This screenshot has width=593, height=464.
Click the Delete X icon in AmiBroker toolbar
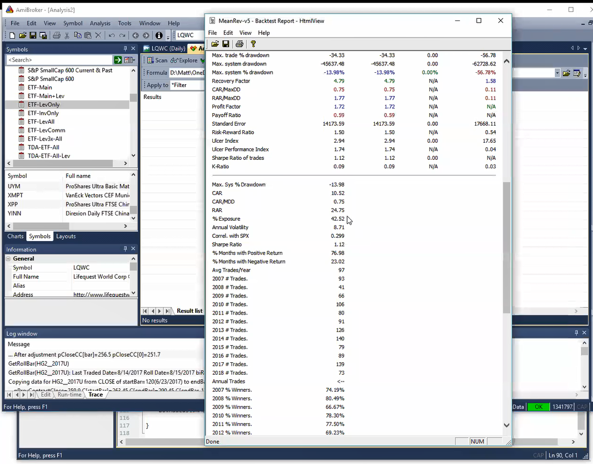tap(98, 35)
